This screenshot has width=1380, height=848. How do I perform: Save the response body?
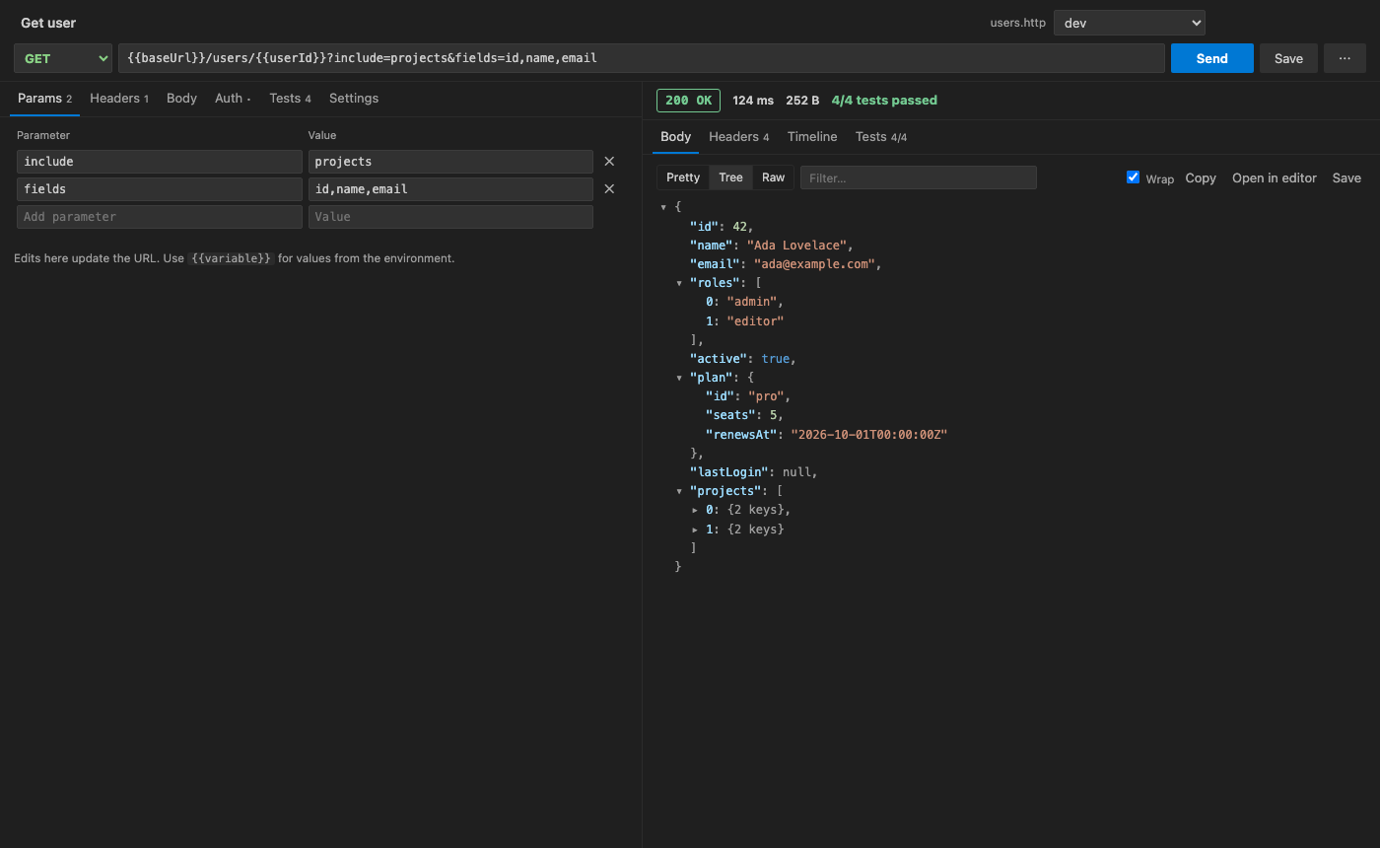pyautogui.click(x=1346, y=178)
